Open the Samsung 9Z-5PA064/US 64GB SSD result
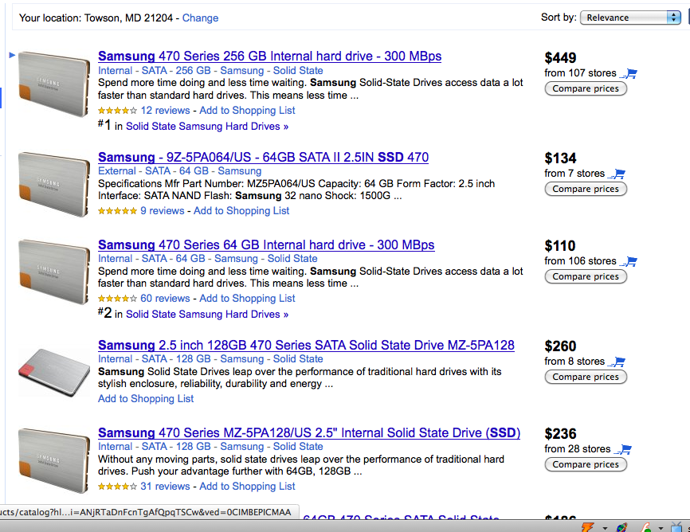 click(263, 157)
